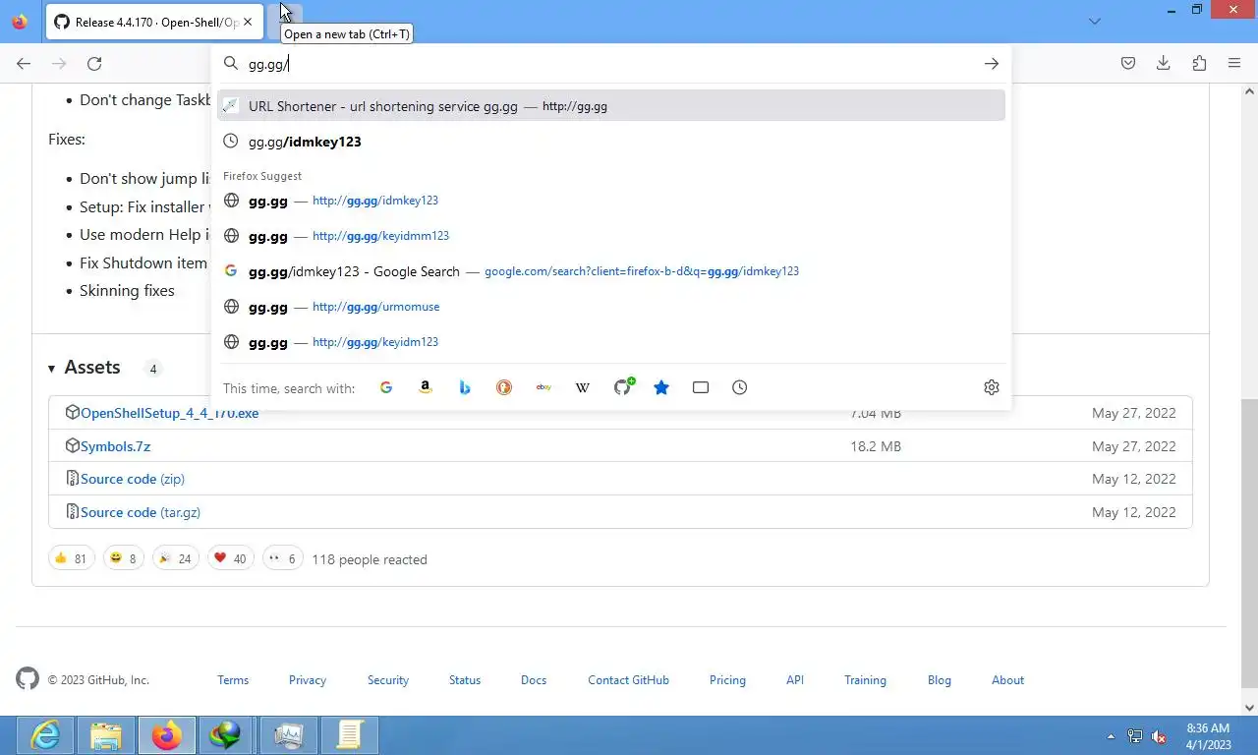Choose the http://gg.gg/keyidm123 suggestion
1258x755 pixels.
pos(611,342)
